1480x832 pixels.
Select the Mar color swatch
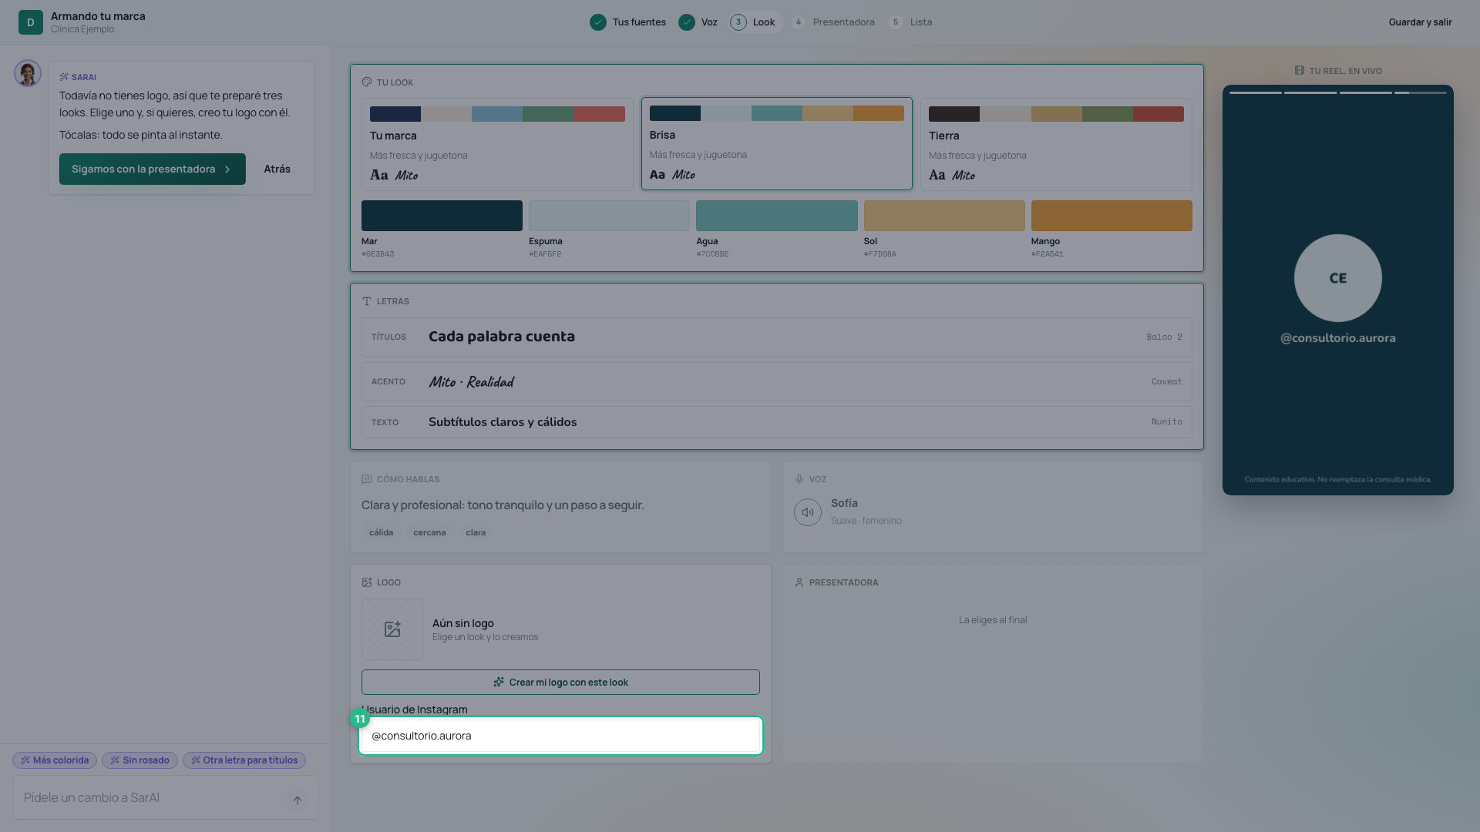[x=442, y=216]
